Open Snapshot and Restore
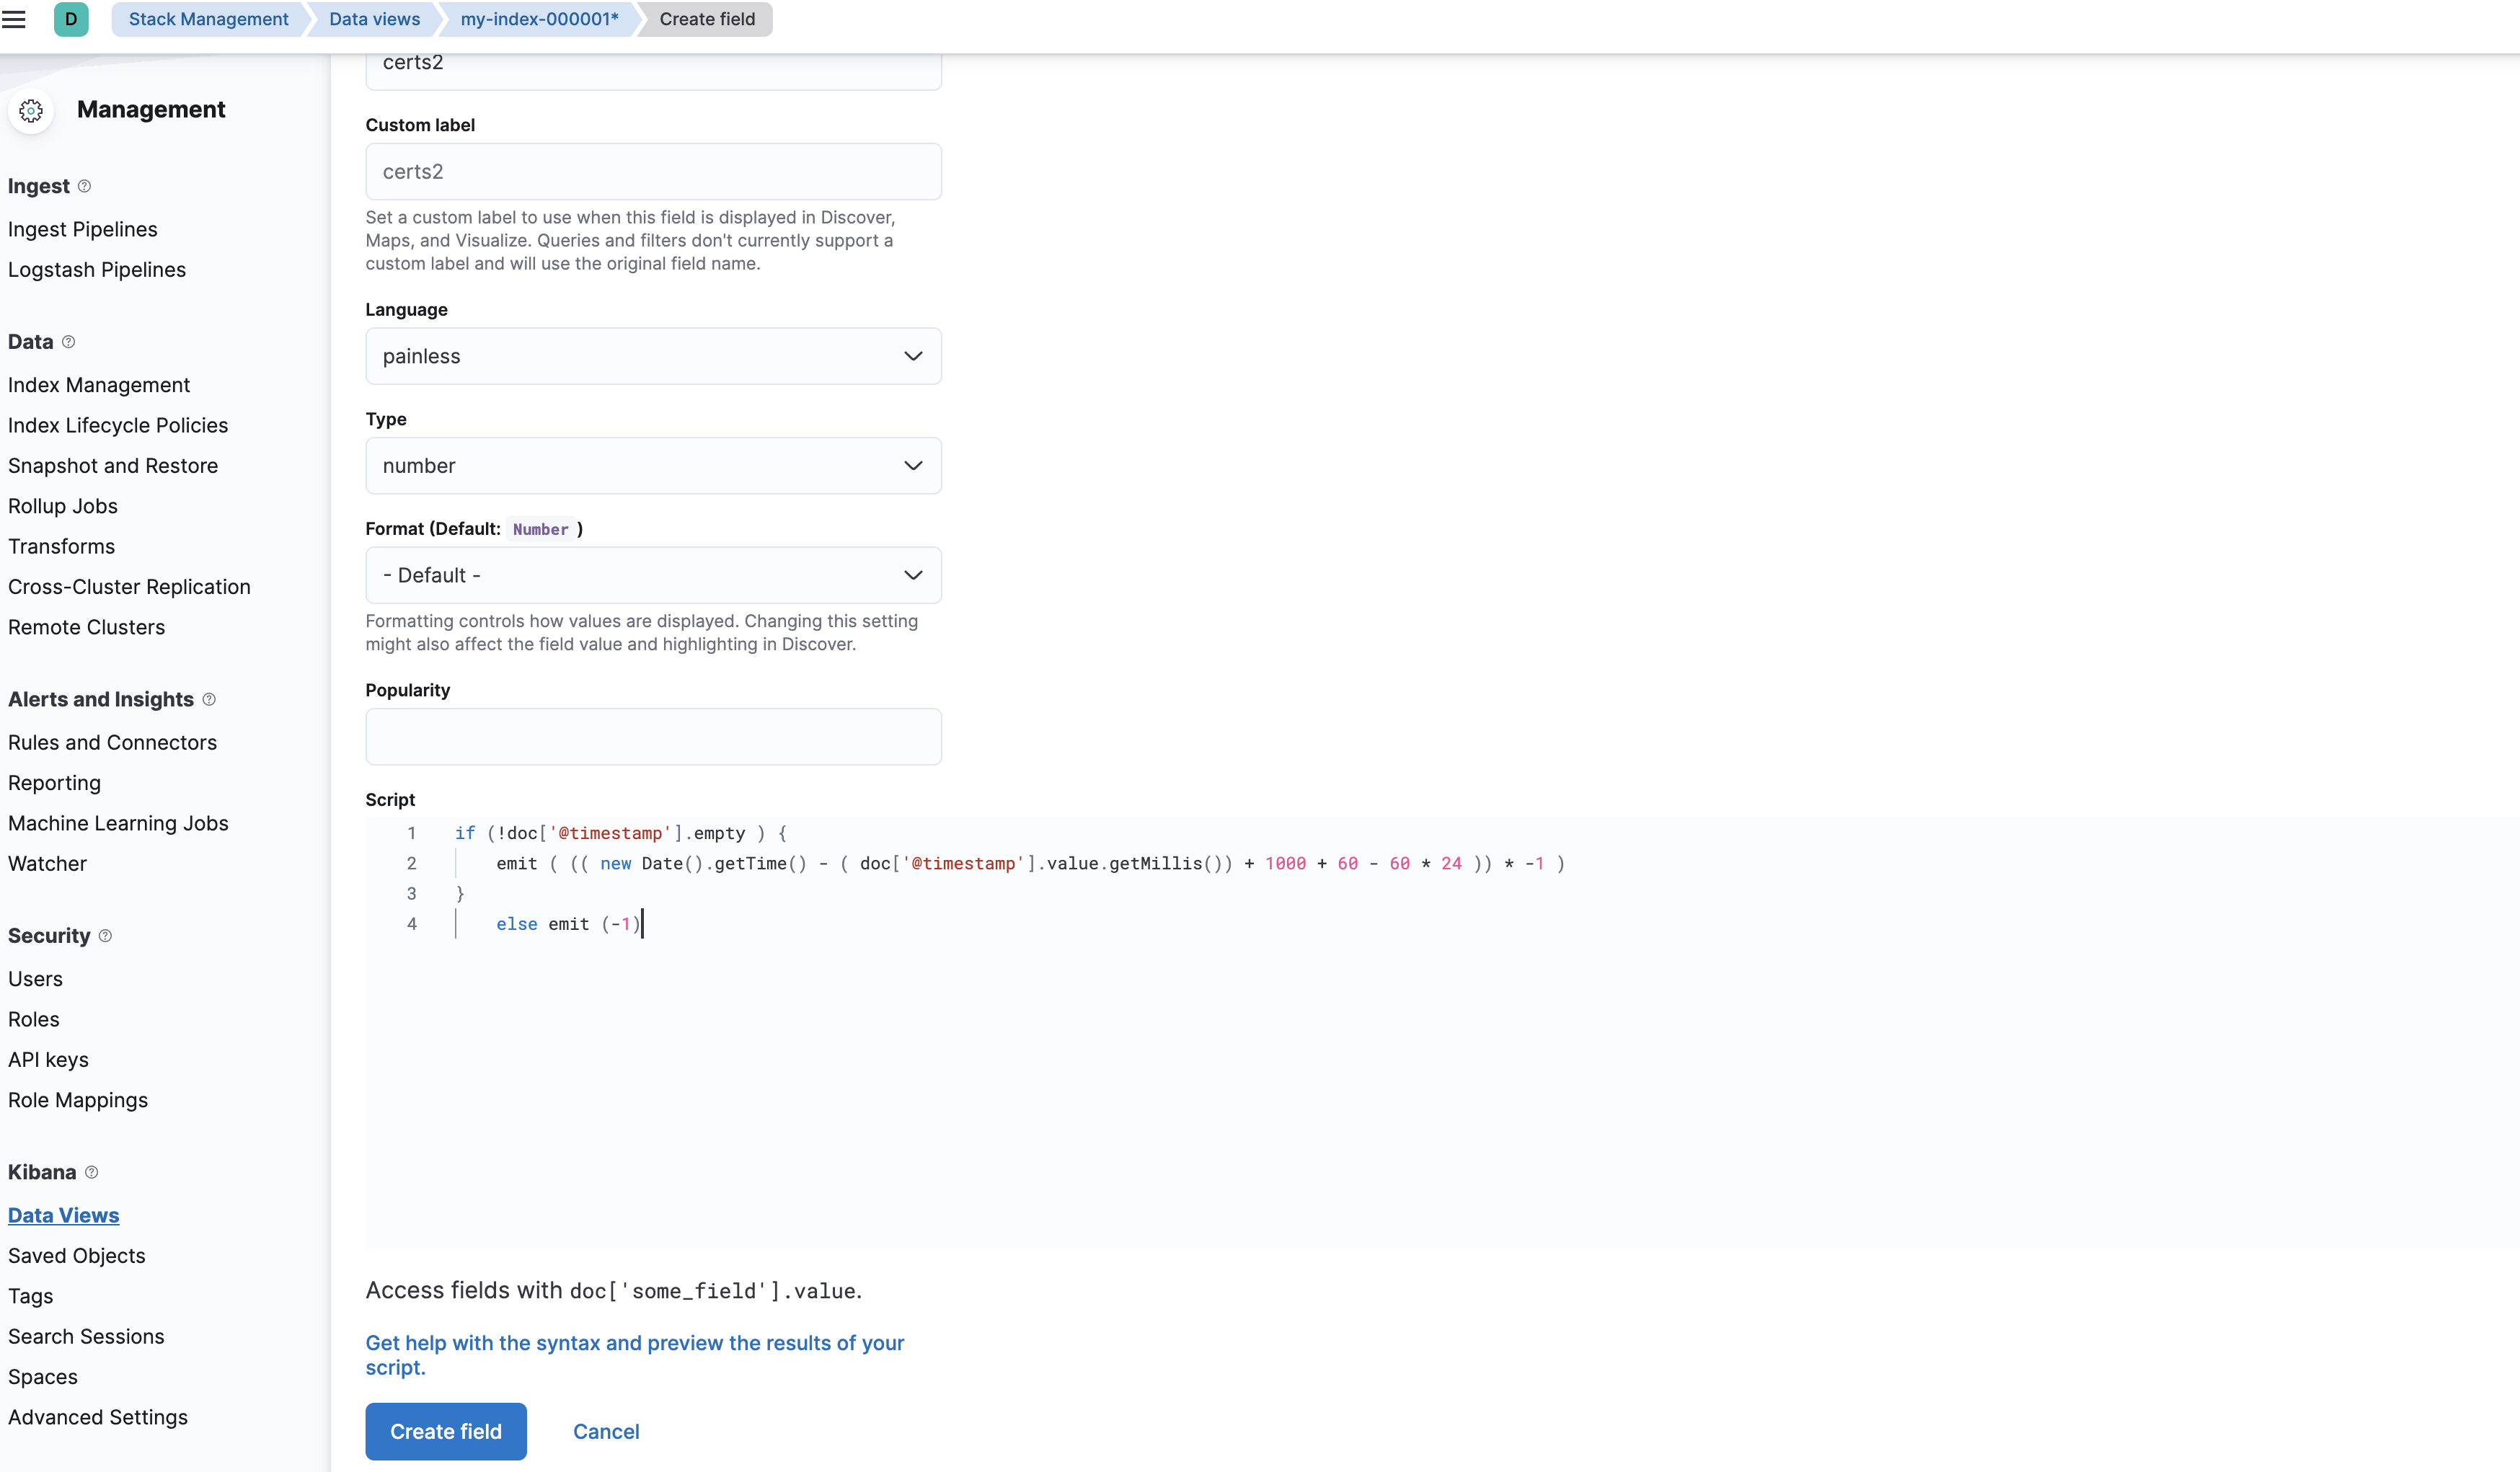The image size is (2520, 1472). 113,466
